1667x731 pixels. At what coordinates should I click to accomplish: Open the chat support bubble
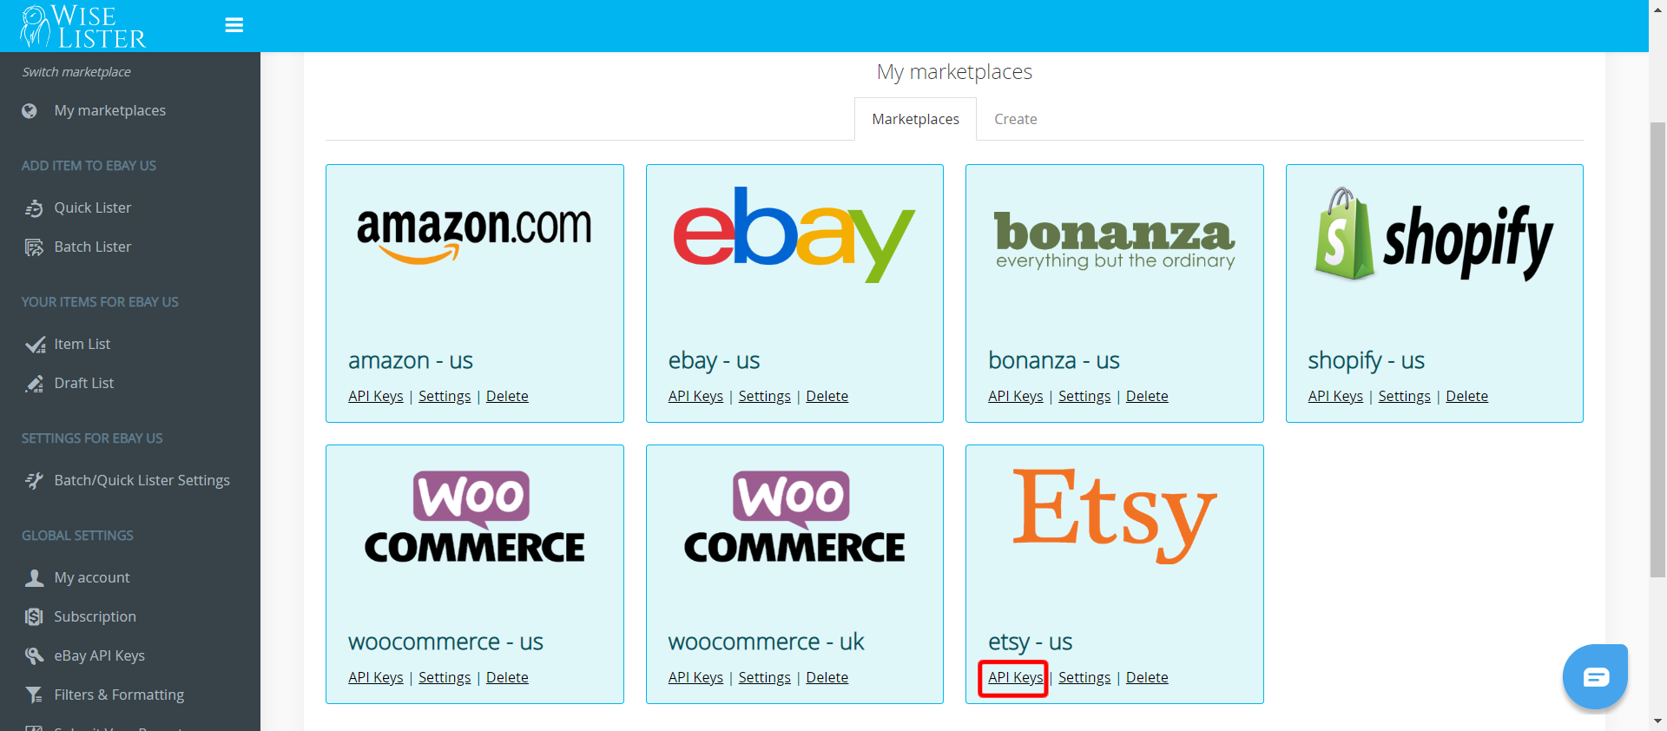(x=1596, y=677)
